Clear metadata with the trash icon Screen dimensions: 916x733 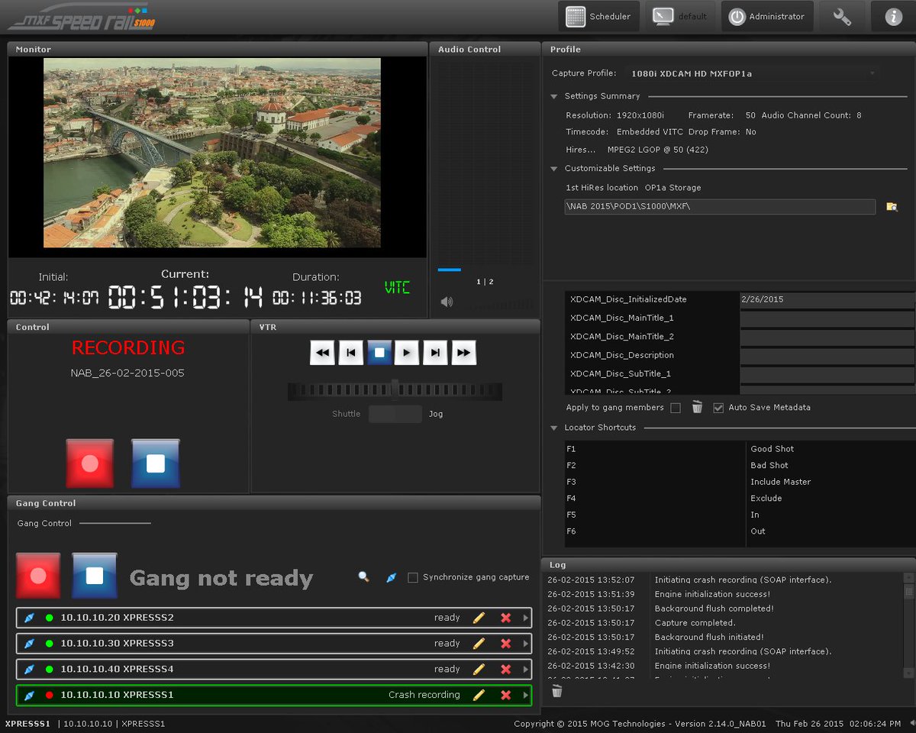(697, 407)
